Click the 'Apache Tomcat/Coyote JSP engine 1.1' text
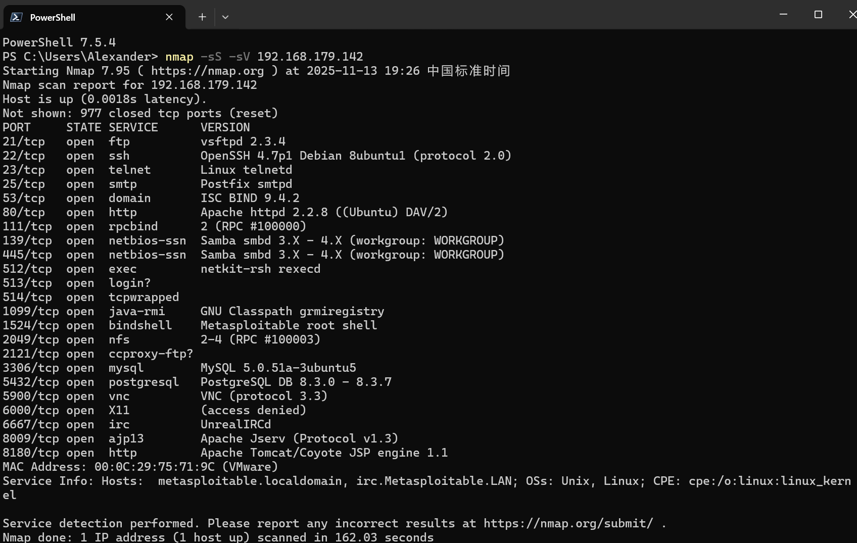Viewport: 857px width, 543px height. [x=324, y=453]
